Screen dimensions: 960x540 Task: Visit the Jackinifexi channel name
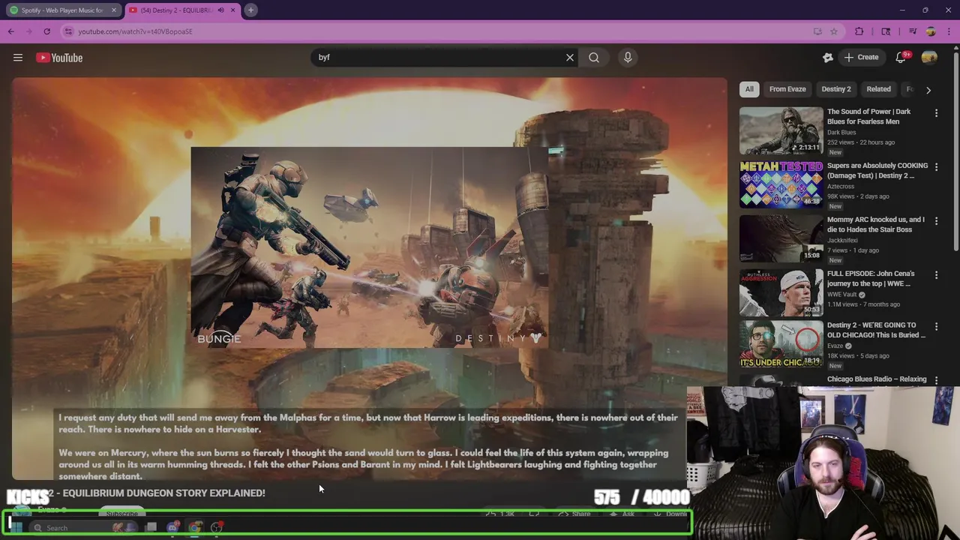point(843,241)
